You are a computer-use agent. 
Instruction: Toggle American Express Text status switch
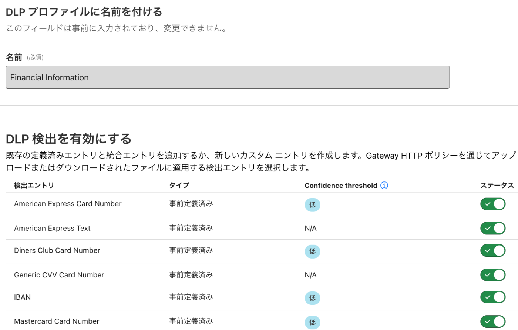click(x=493, y=228)
